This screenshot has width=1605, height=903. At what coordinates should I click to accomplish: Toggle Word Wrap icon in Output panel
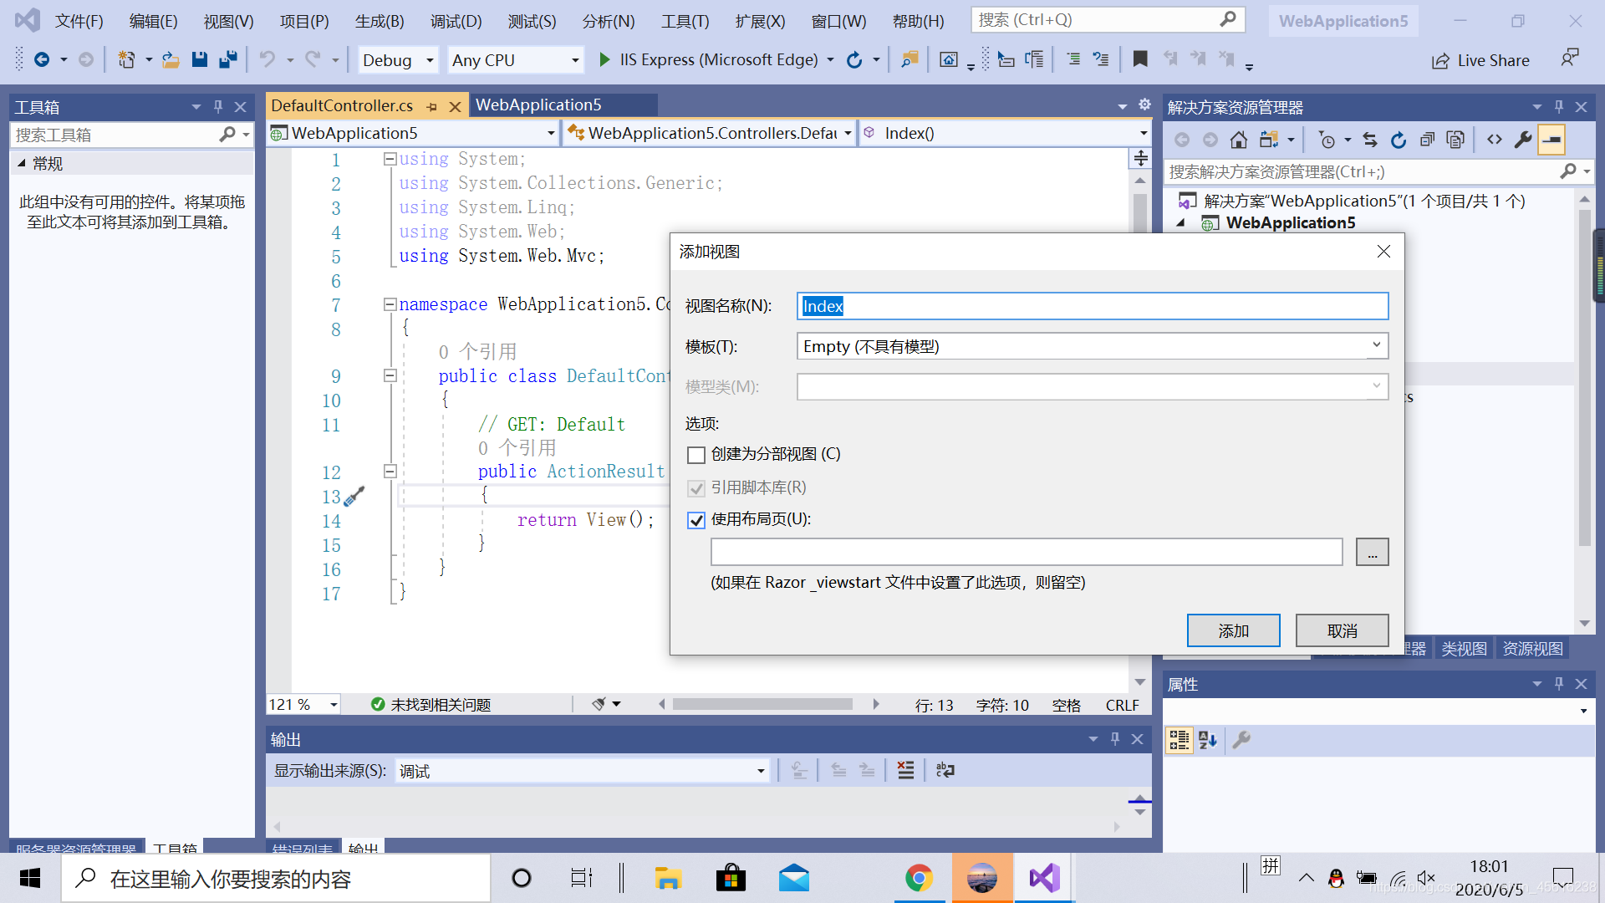pyautogui.click(x=945, y=770)
